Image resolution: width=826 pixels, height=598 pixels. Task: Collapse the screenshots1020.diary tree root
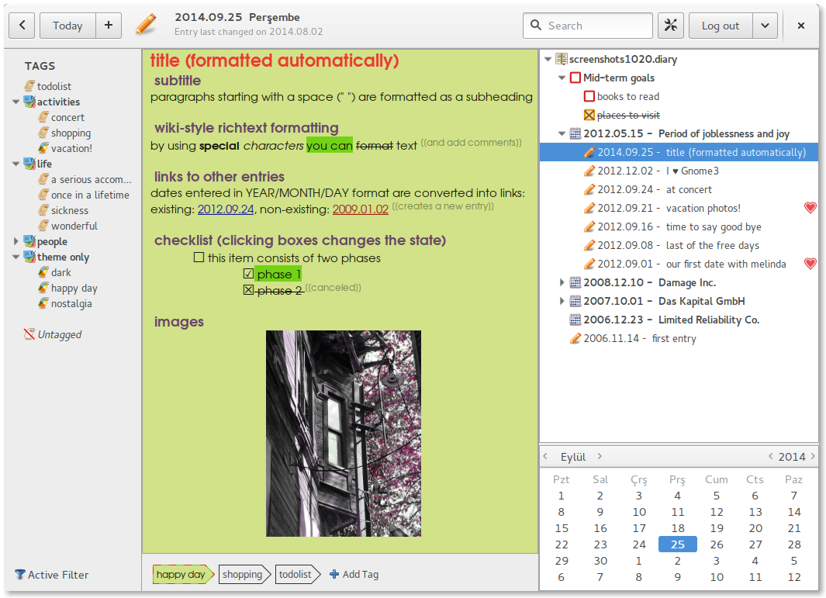point(548,59)
